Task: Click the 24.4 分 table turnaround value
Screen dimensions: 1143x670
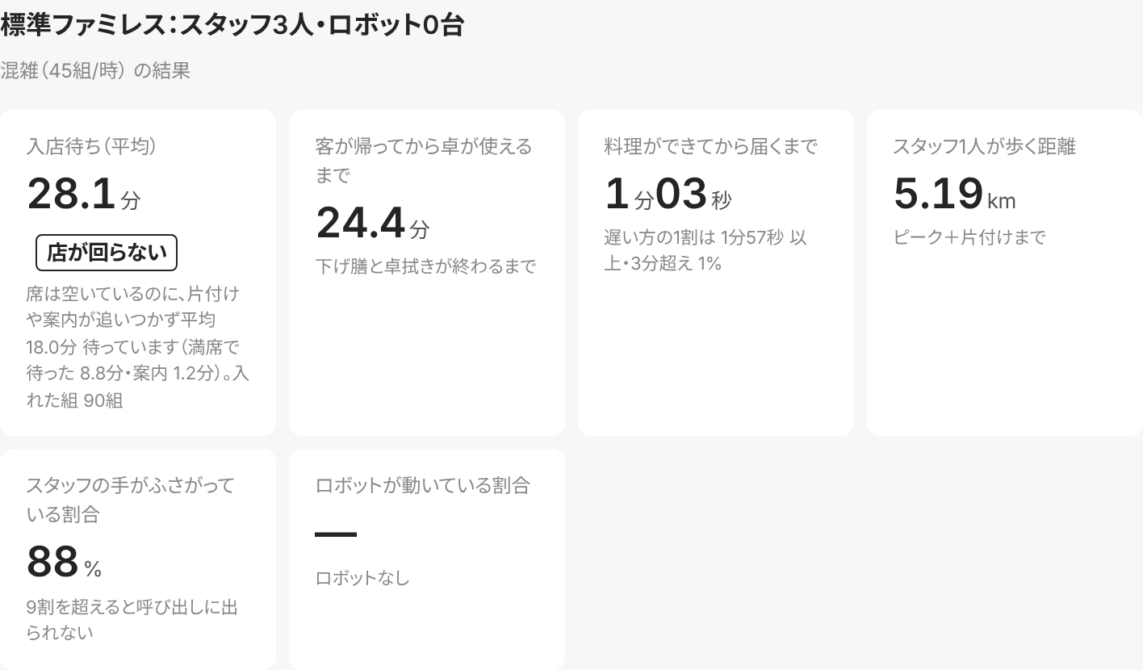Action: tap(373, 223)
